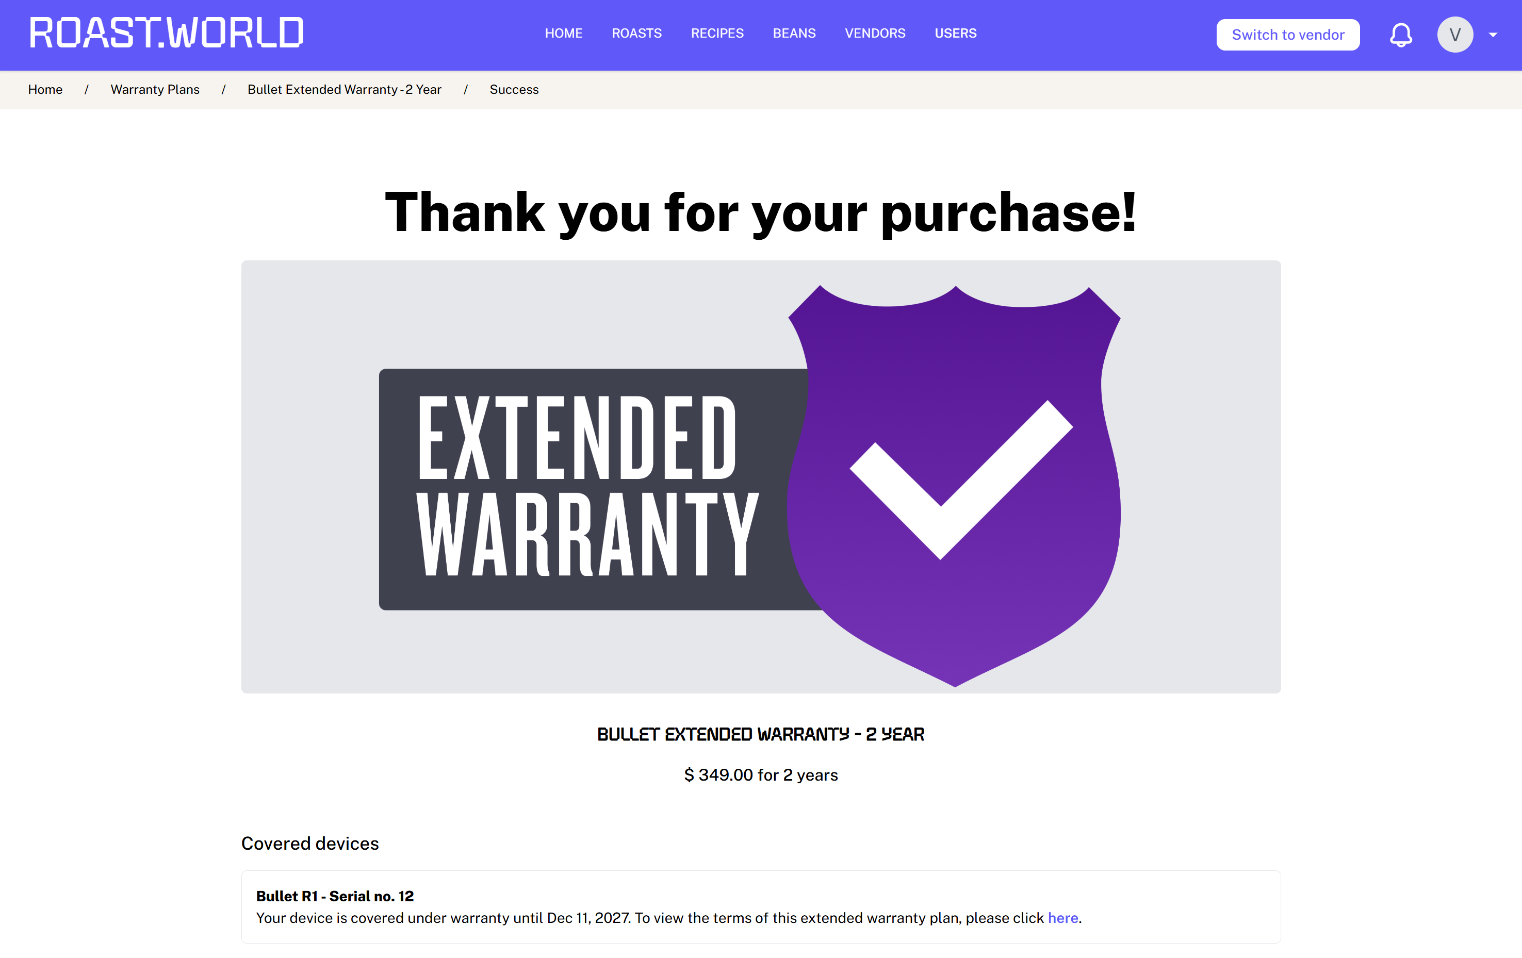The width and height of the screenshot is (1522, 958).
Task: Open the notifications bell
Action: point(1401,35)
